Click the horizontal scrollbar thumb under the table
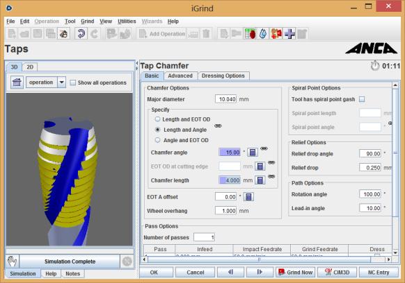405x283 pixels. click(x=259, y=259)
